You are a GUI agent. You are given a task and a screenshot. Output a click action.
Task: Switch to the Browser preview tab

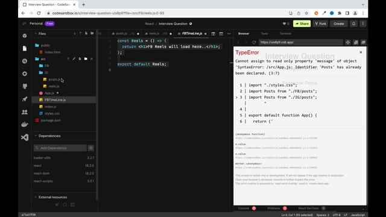pos(244,34)
